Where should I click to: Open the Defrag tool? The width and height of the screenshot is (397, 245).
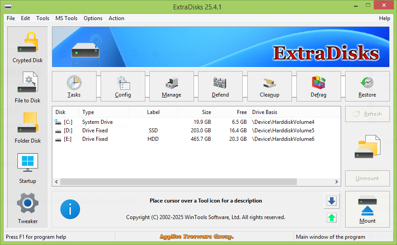pos(318,86)
